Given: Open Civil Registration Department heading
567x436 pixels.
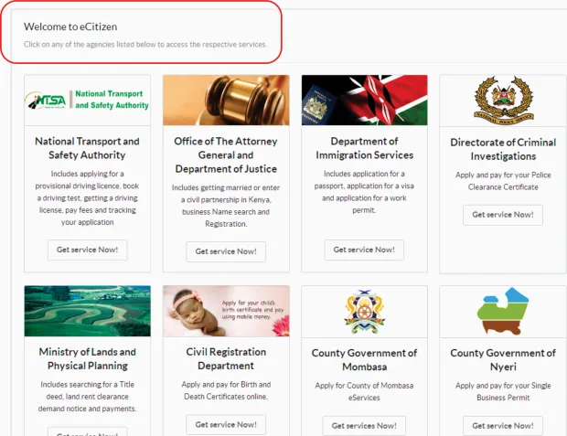Looking at the screenshot, I should click(226, 359).
